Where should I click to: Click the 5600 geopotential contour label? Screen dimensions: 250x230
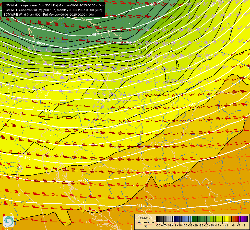[x=41, y=43]
